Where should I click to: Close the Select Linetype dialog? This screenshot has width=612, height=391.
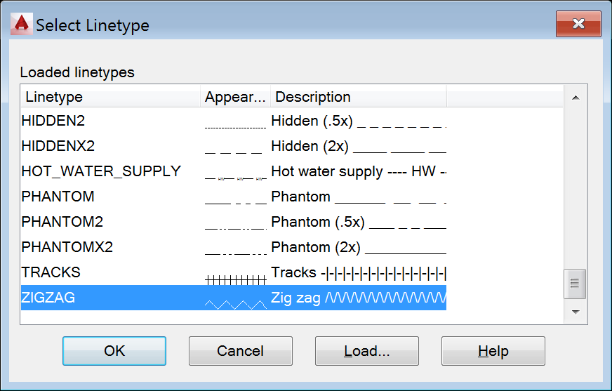point(578,25)
